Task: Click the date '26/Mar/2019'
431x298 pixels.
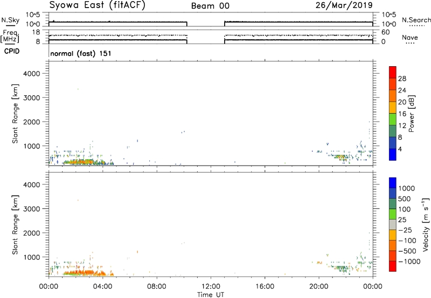Action: (344, 5)
